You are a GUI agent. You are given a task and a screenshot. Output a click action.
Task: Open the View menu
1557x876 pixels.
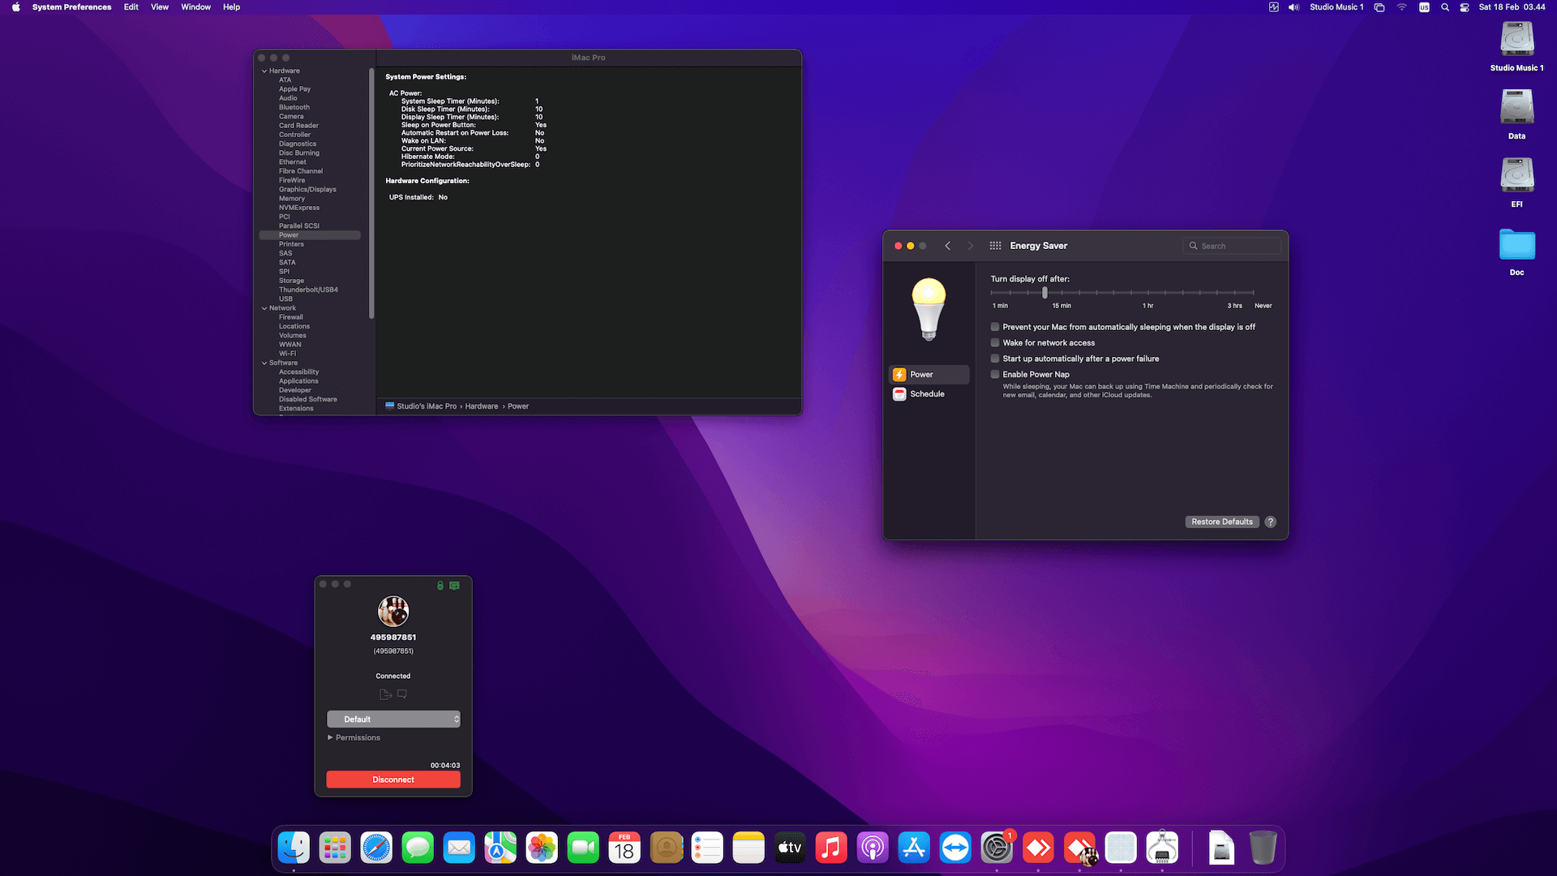(x=160, y=7)
